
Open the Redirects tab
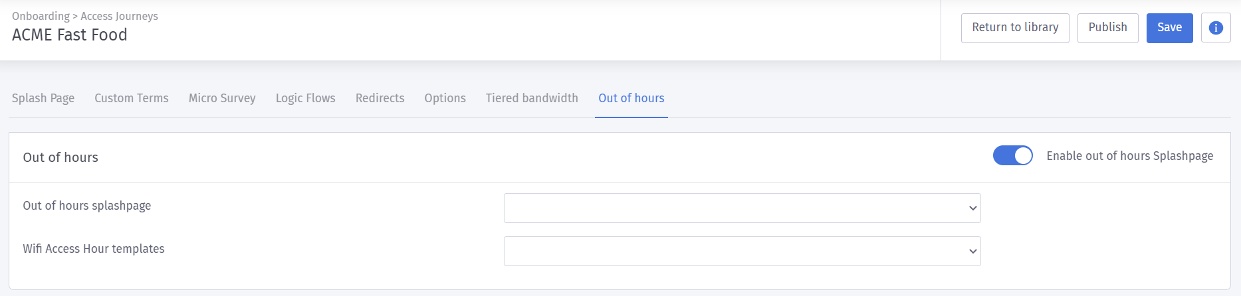[380, 98]
